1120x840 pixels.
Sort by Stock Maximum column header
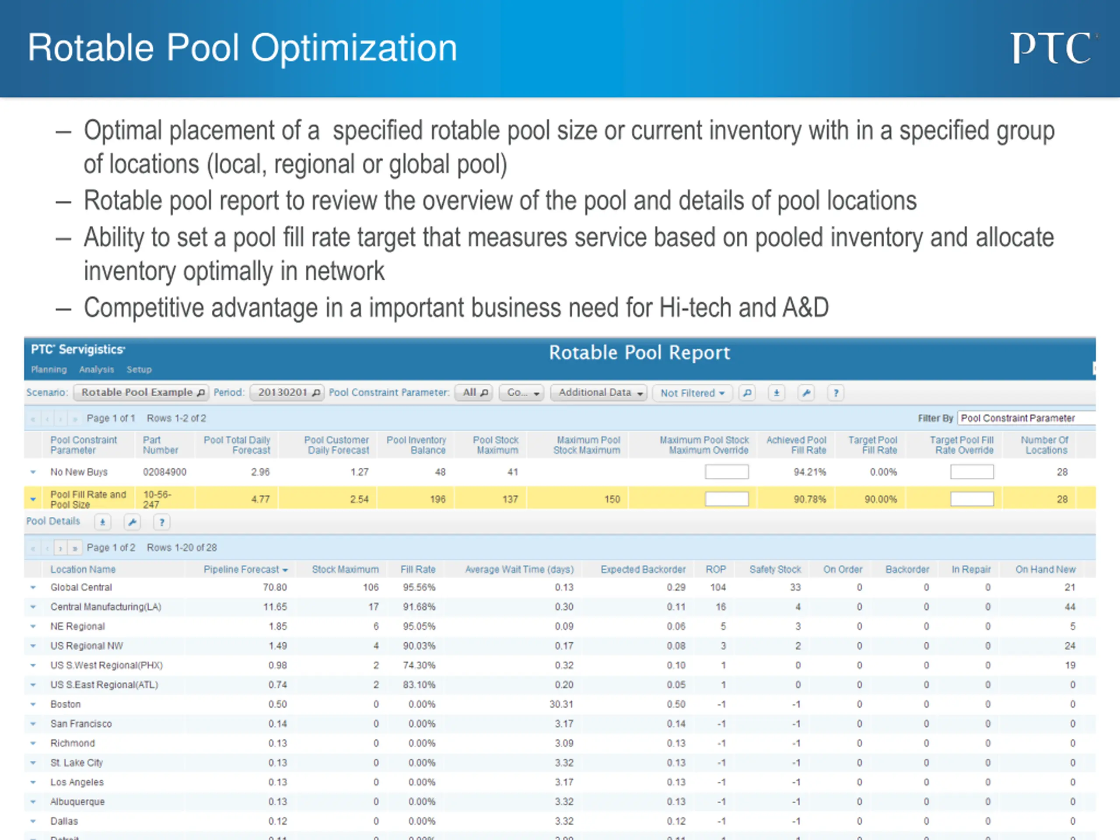pyautogui.click(x=345, y=569)
